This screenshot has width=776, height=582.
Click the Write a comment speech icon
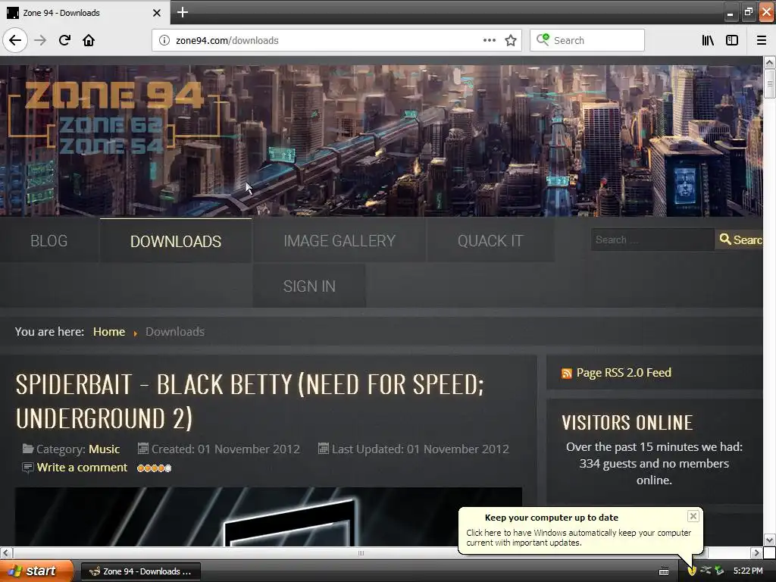(28, 468)
